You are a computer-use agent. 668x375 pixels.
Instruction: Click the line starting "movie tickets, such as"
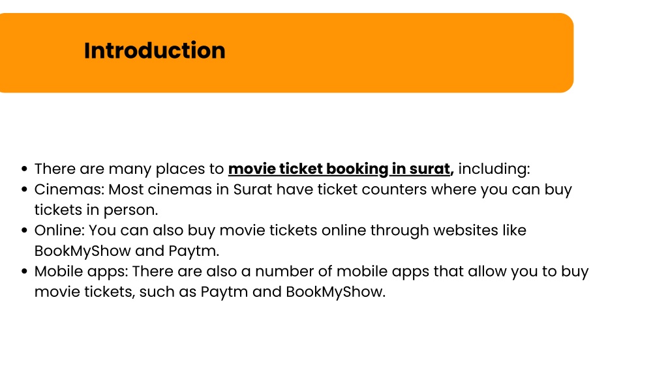(x=210, y=292)
